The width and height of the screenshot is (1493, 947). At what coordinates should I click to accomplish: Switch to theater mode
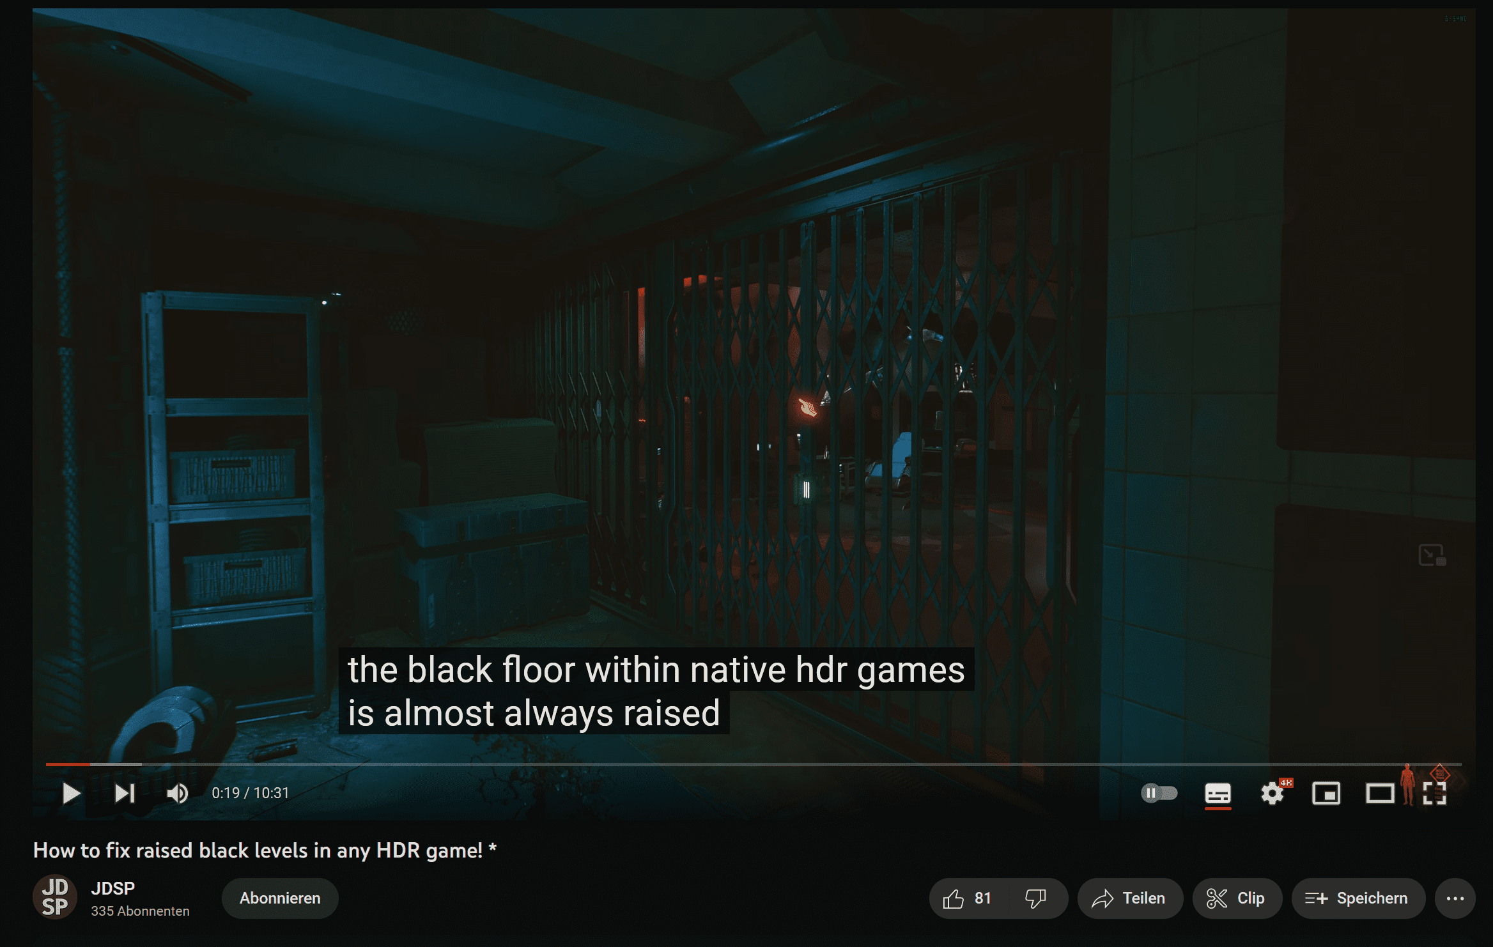1380,794
